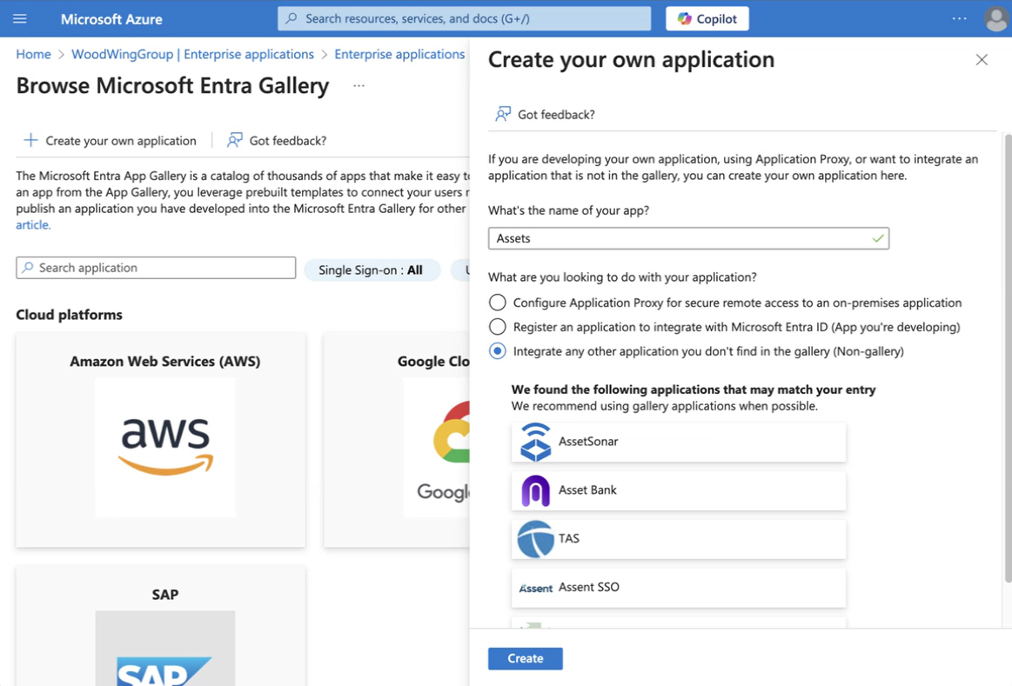This screenshot has width=1012, height=686.
Task: Click the Copilot button
Action: [707, 19]
